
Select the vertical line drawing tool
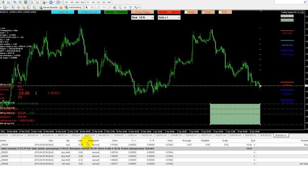(99, 8)
